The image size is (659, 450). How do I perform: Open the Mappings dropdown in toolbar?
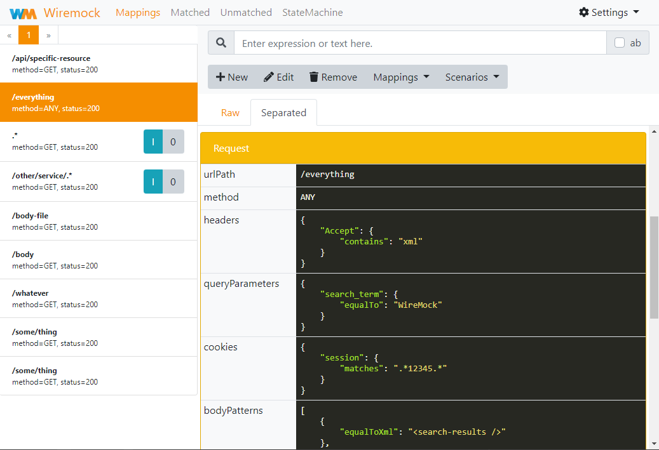point(401,77)
